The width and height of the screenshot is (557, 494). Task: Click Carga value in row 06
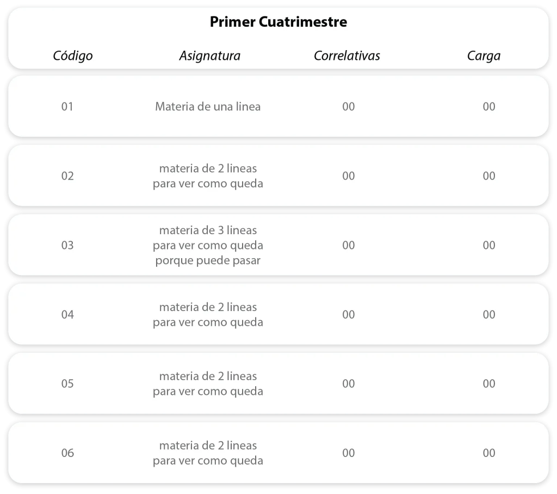tap(489, 453)
